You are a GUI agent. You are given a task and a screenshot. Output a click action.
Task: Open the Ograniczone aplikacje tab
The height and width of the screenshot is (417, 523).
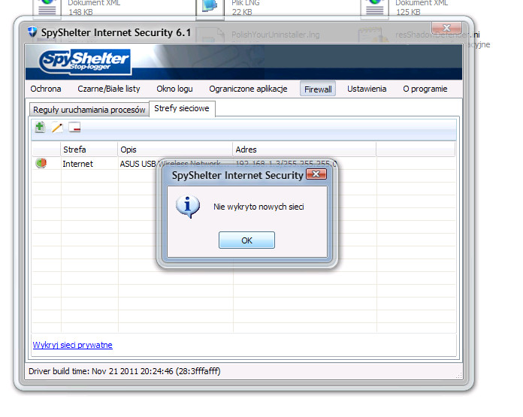(248, 89)
